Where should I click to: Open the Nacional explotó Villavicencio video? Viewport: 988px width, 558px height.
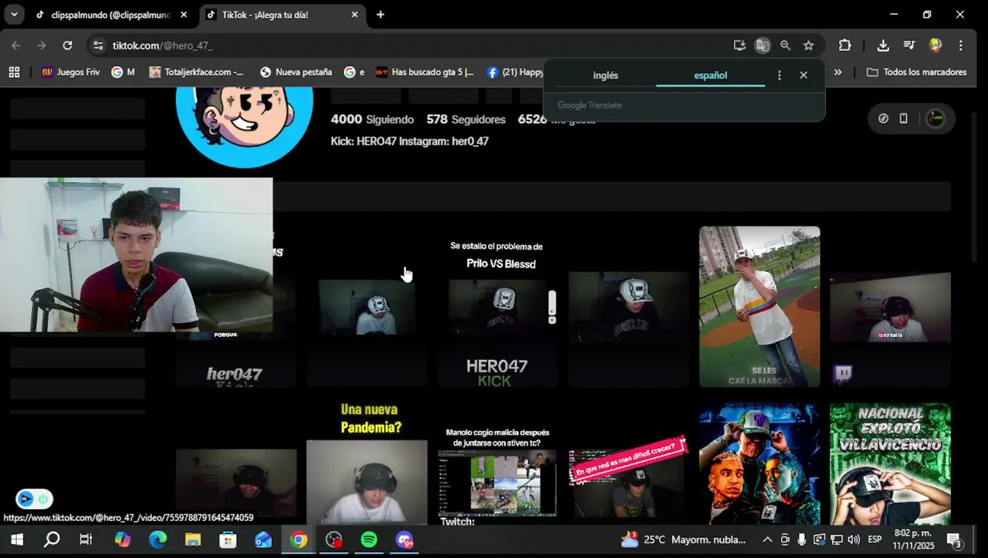click(x=890, y=463)
